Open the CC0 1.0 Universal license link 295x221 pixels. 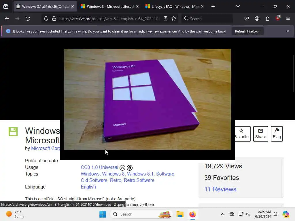point(99,167)
